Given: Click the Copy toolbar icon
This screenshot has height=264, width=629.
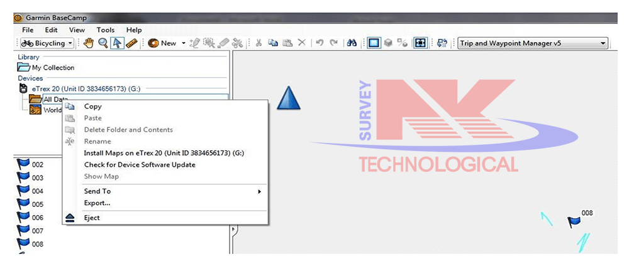Looking at the screenshot, I should 273,43.
